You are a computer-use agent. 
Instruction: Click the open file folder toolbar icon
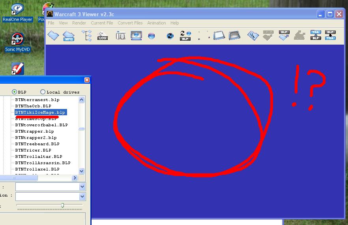[53, 35]
